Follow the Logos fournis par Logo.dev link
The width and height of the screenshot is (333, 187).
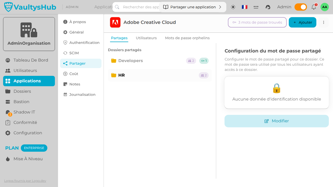pos(25,181)
